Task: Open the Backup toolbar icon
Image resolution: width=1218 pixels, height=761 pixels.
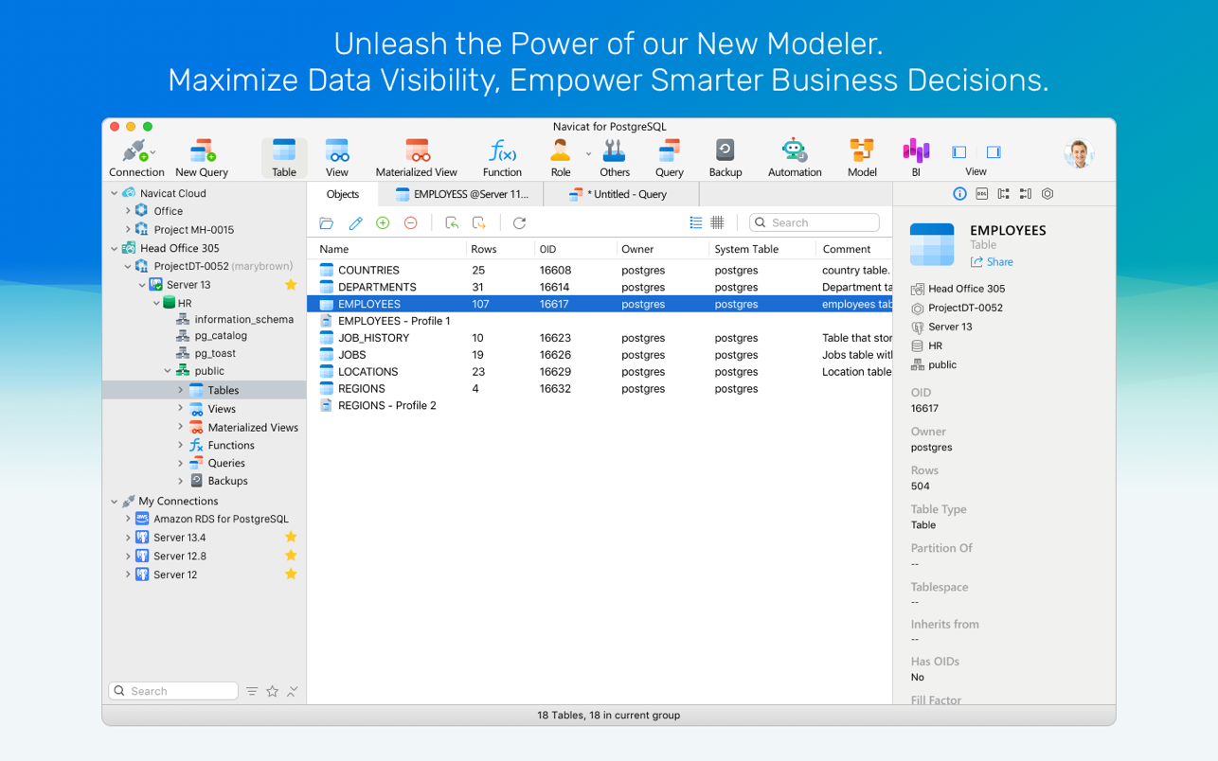Action: click(x=725, y=158)
